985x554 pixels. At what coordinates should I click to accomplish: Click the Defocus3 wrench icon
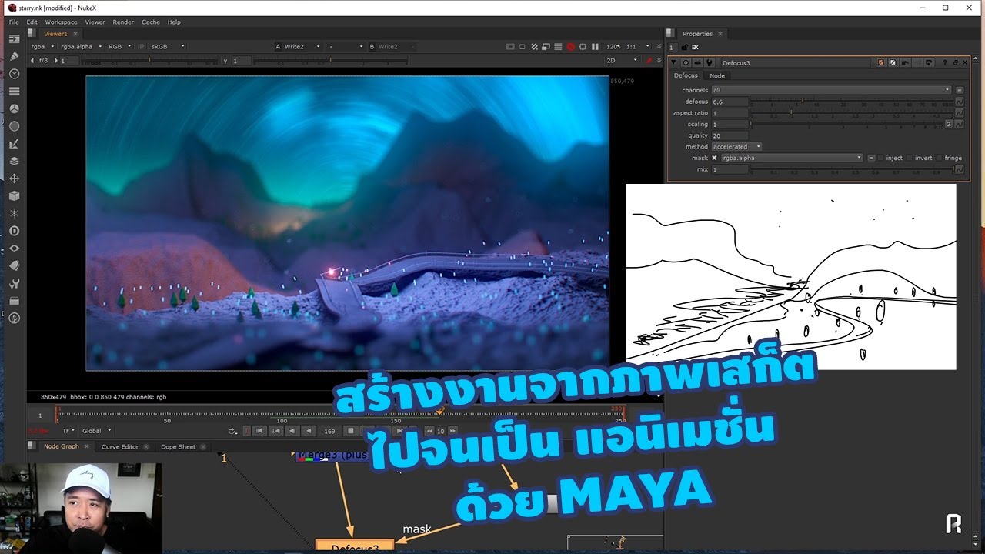click(x=709, y=62)
